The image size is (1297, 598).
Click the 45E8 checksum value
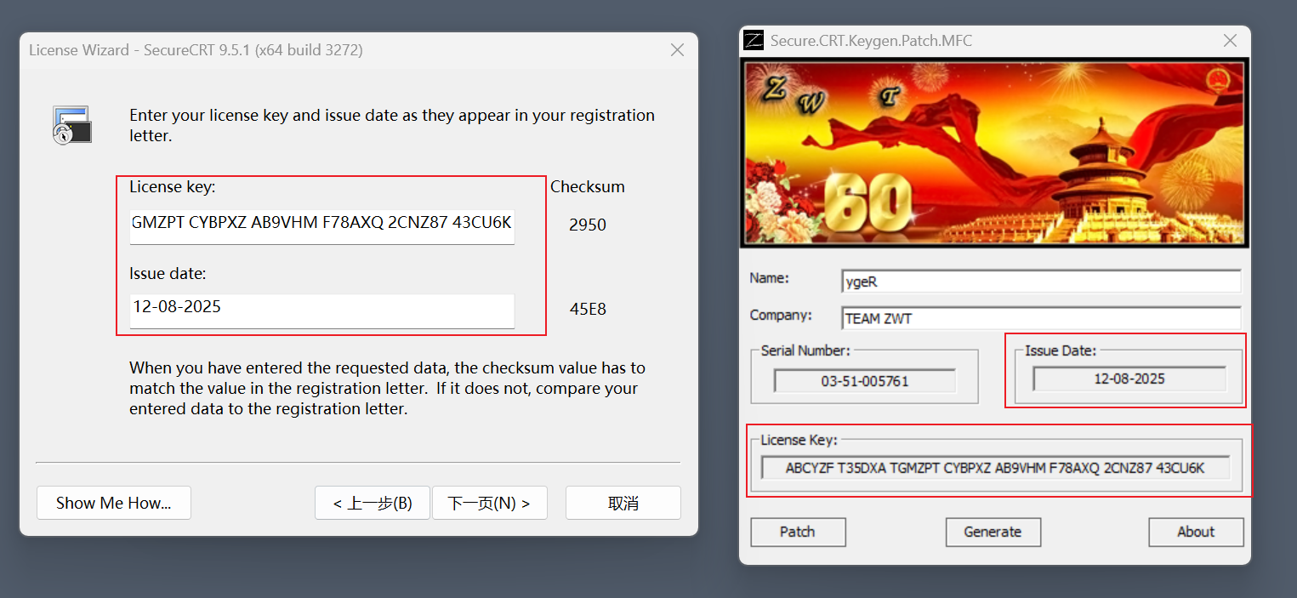[x=588, y=309]
